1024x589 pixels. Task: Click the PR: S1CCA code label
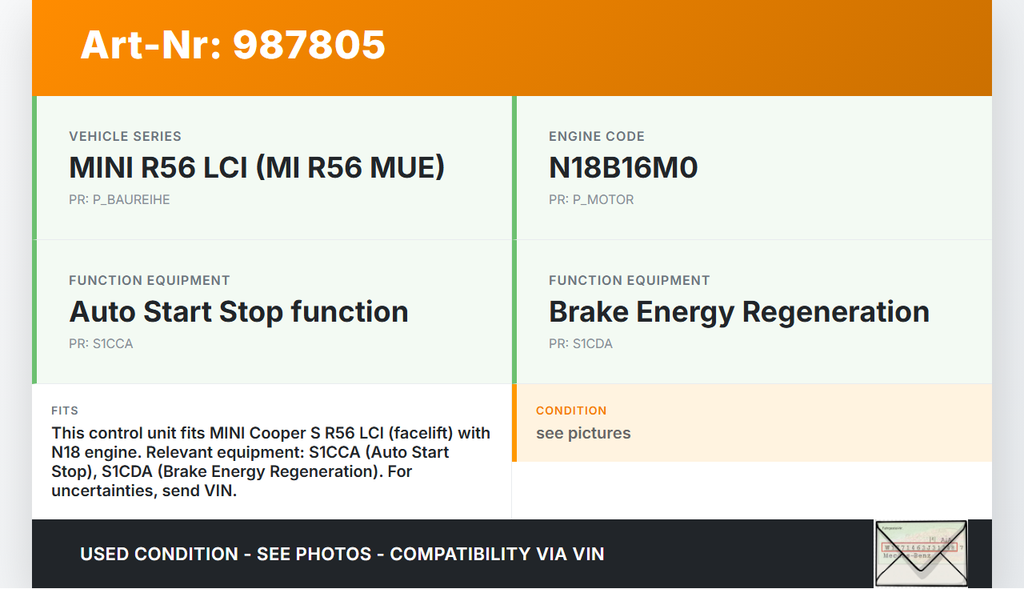[101, 343]
